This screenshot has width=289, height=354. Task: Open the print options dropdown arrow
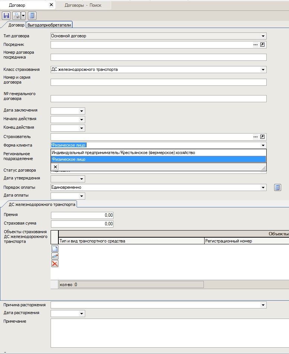click(23, 16)
